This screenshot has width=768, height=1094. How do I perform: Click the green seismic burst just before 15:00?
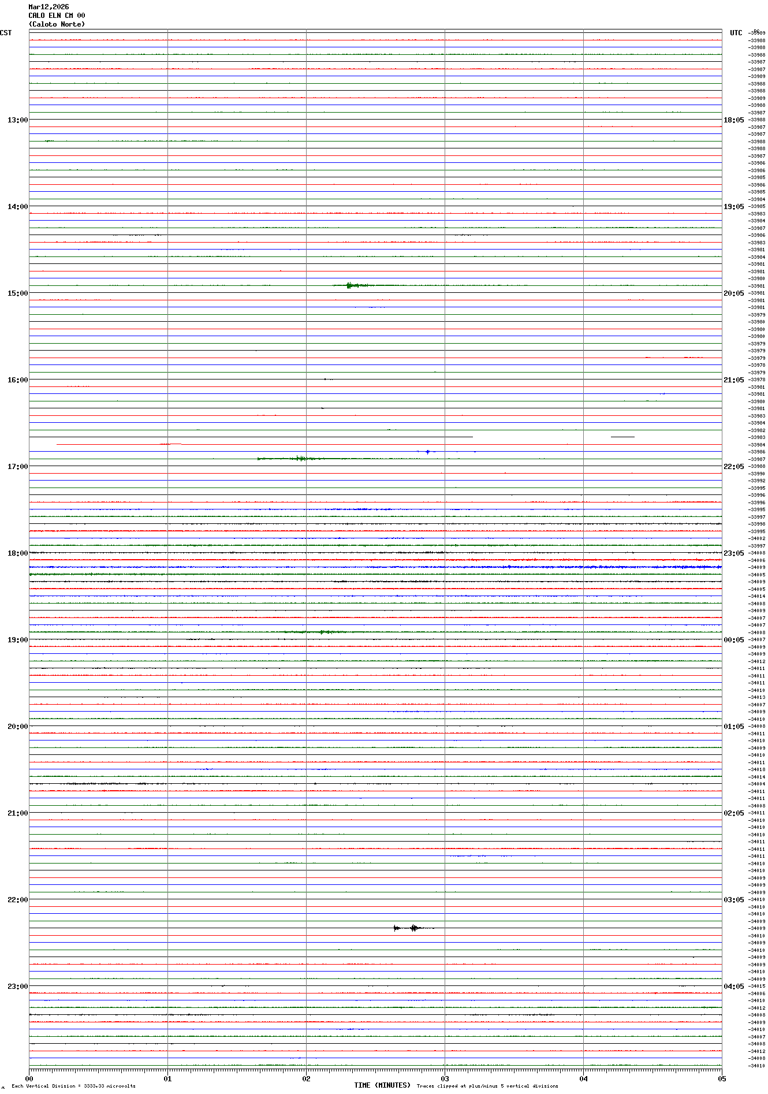coord(350,285)
